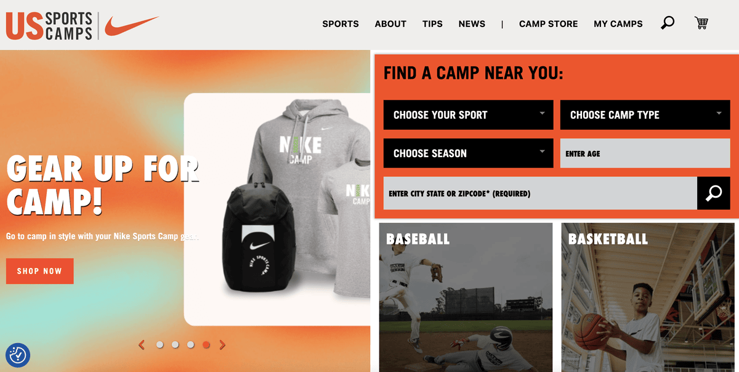Expand the Choose Camp Type dropdown
Viewport: 739px width, 372px height.
click(645, 115)
